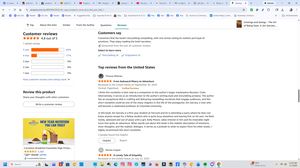Click the address bar URL field
The width and height of the screenshot is (300, 168).
click(x=132, y=10)
